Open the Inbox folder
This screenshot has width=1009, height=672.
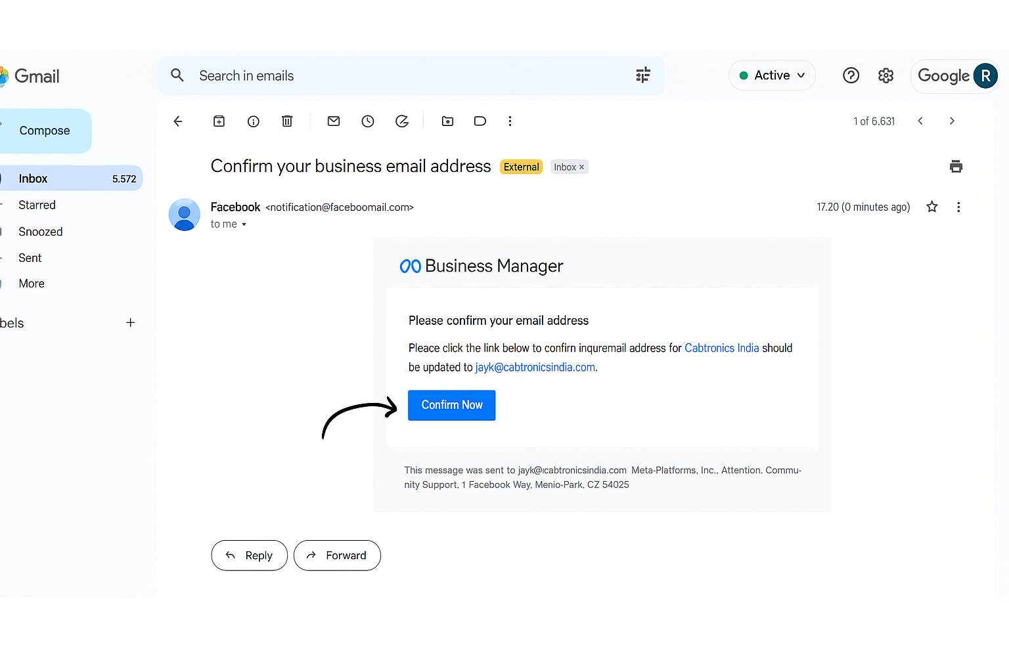point(71,178)
